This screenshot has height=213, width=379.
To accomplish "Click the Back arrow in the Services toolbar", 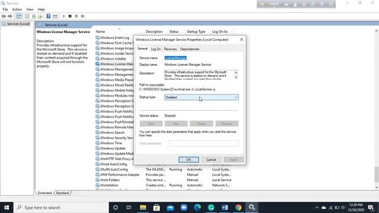I will pos(4,16).
